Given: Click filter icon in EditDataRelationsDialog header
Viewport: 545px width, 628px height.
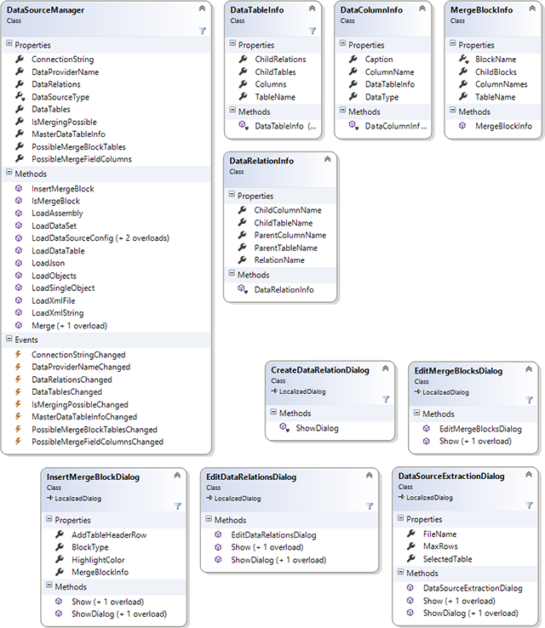Looking at the screenshot, I should pyautogui.click(x=370, y=506).
